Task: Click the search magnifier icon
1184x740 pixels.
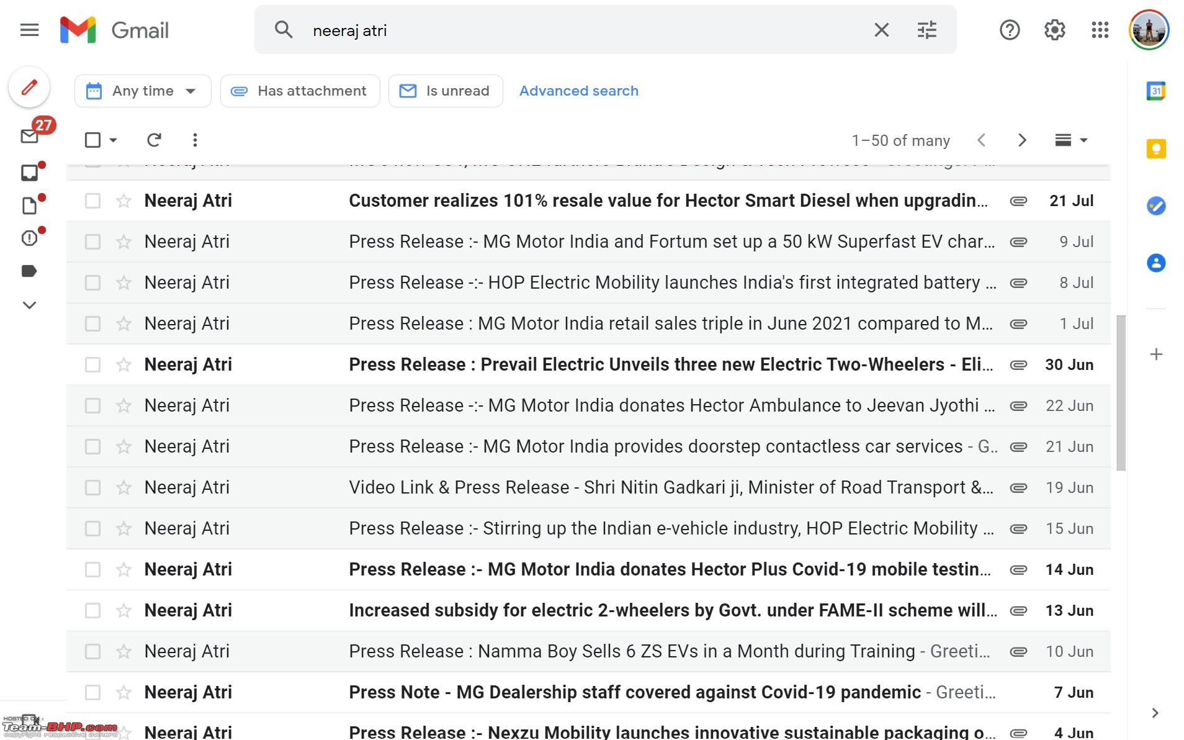Action: (x=284, y=30)
